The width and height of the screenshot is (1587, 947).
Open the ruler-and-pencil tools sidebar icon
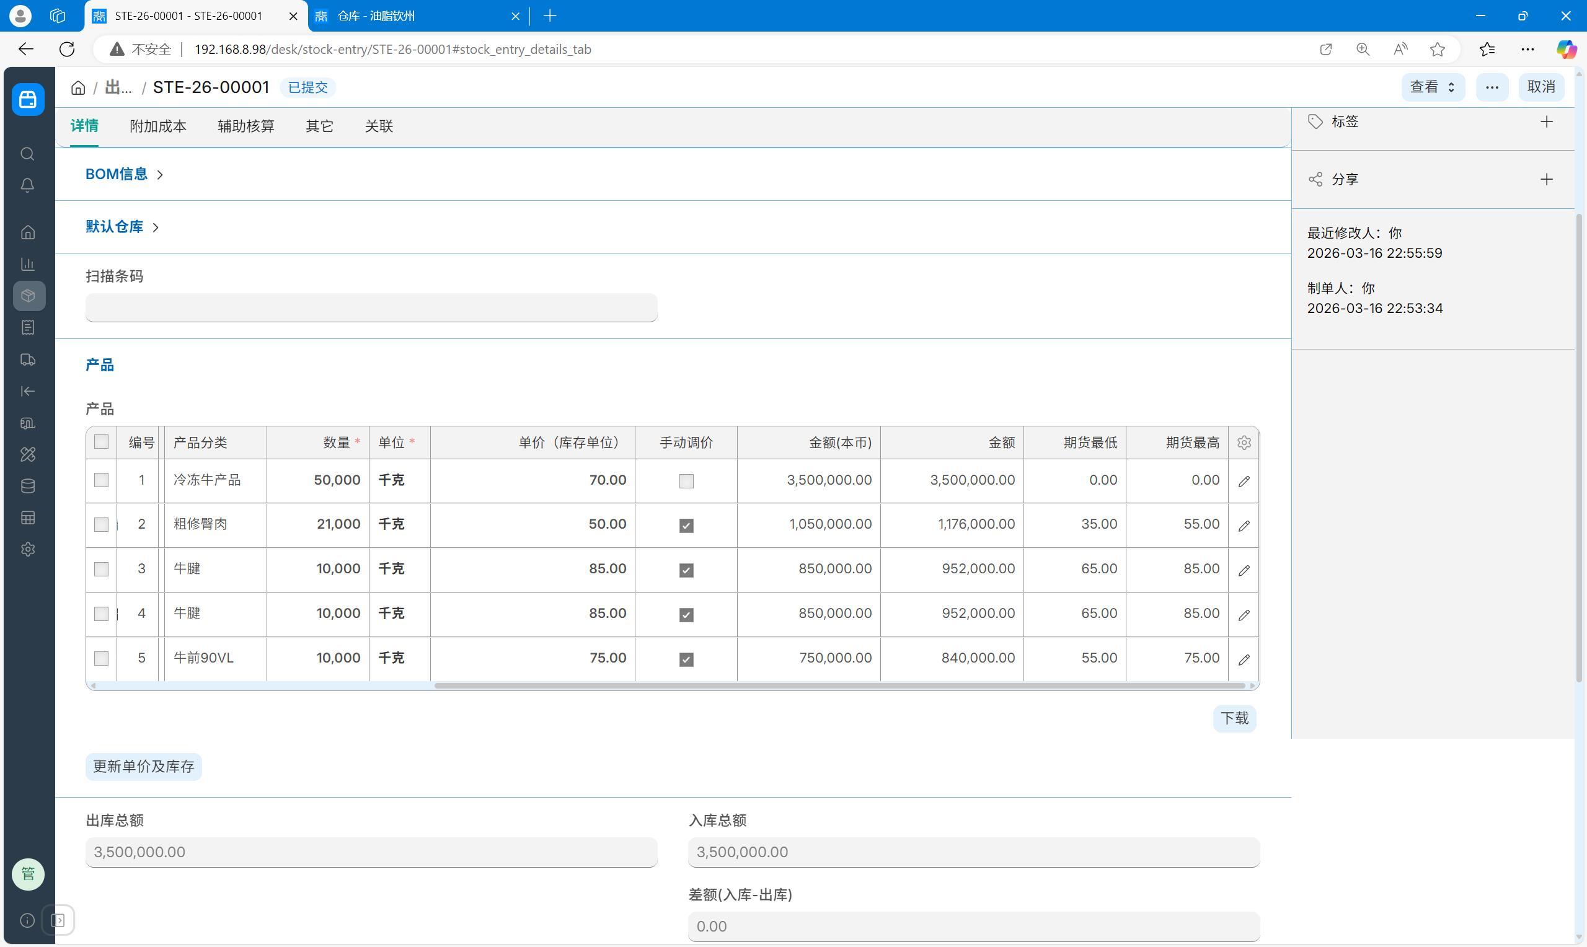27,454
